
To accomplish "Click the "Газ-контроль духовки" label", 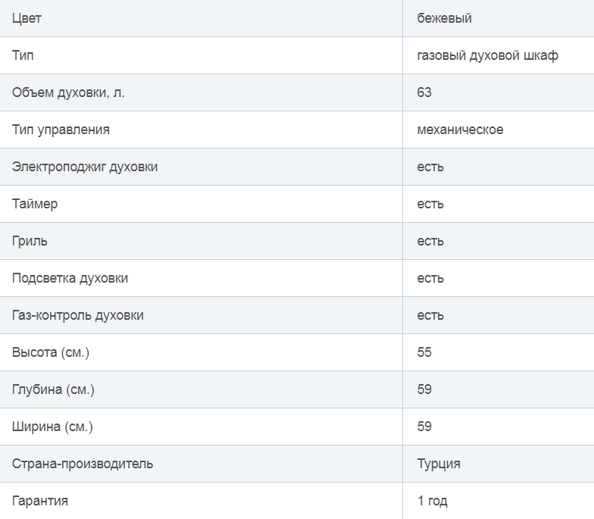I will point(77,315).
